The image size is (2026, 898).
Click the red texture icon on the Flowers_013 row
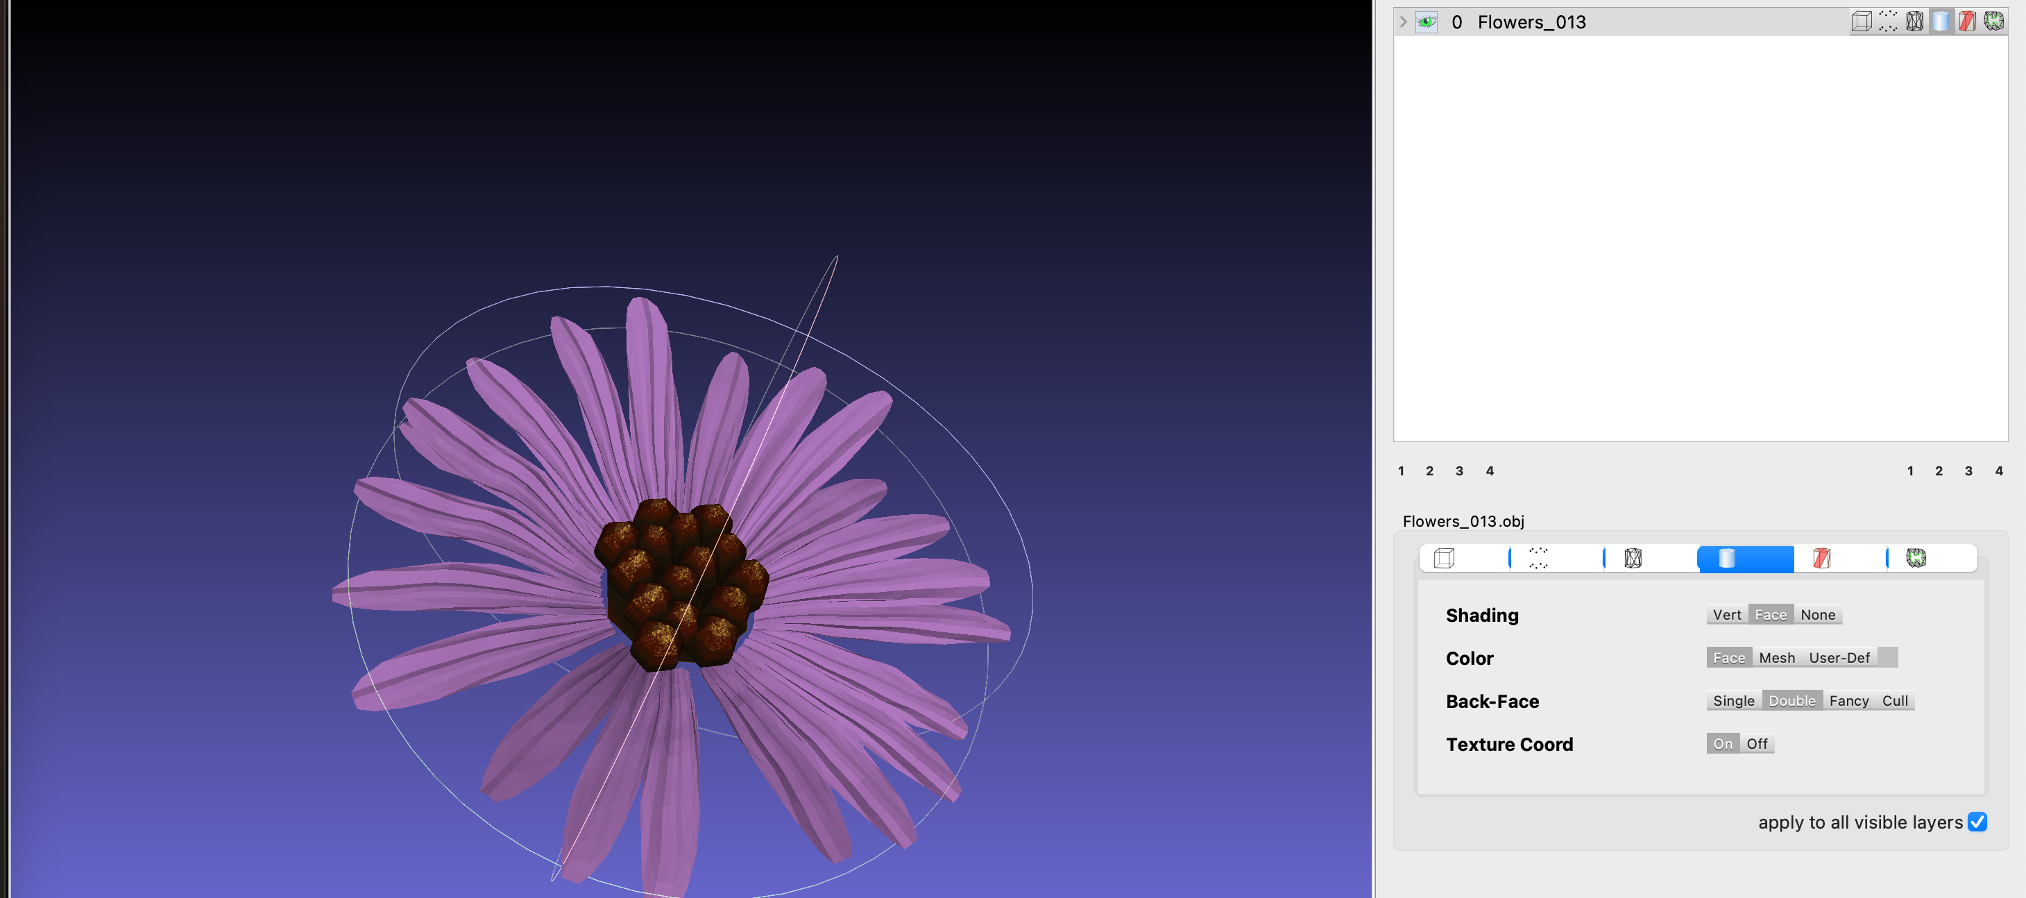pyautogui.click(x=1968, y=22)
